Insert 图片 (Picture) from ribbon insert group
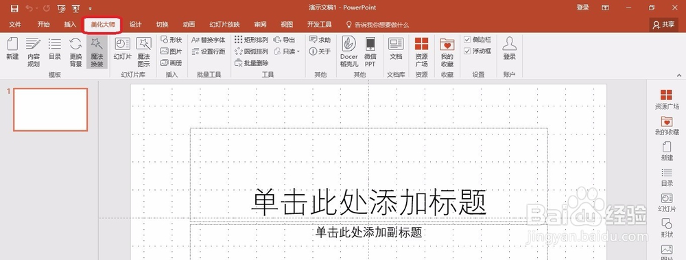This screenshot has height=260, width=686. (171, 51)
